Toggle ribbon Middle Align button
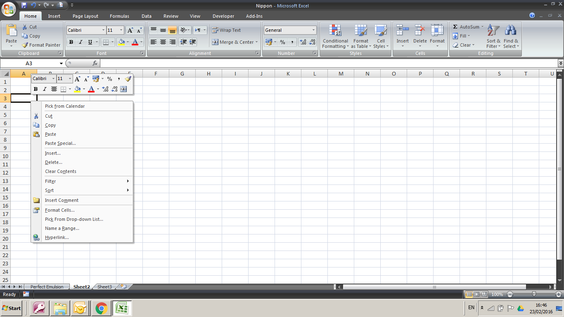 [x=163, y=30]
